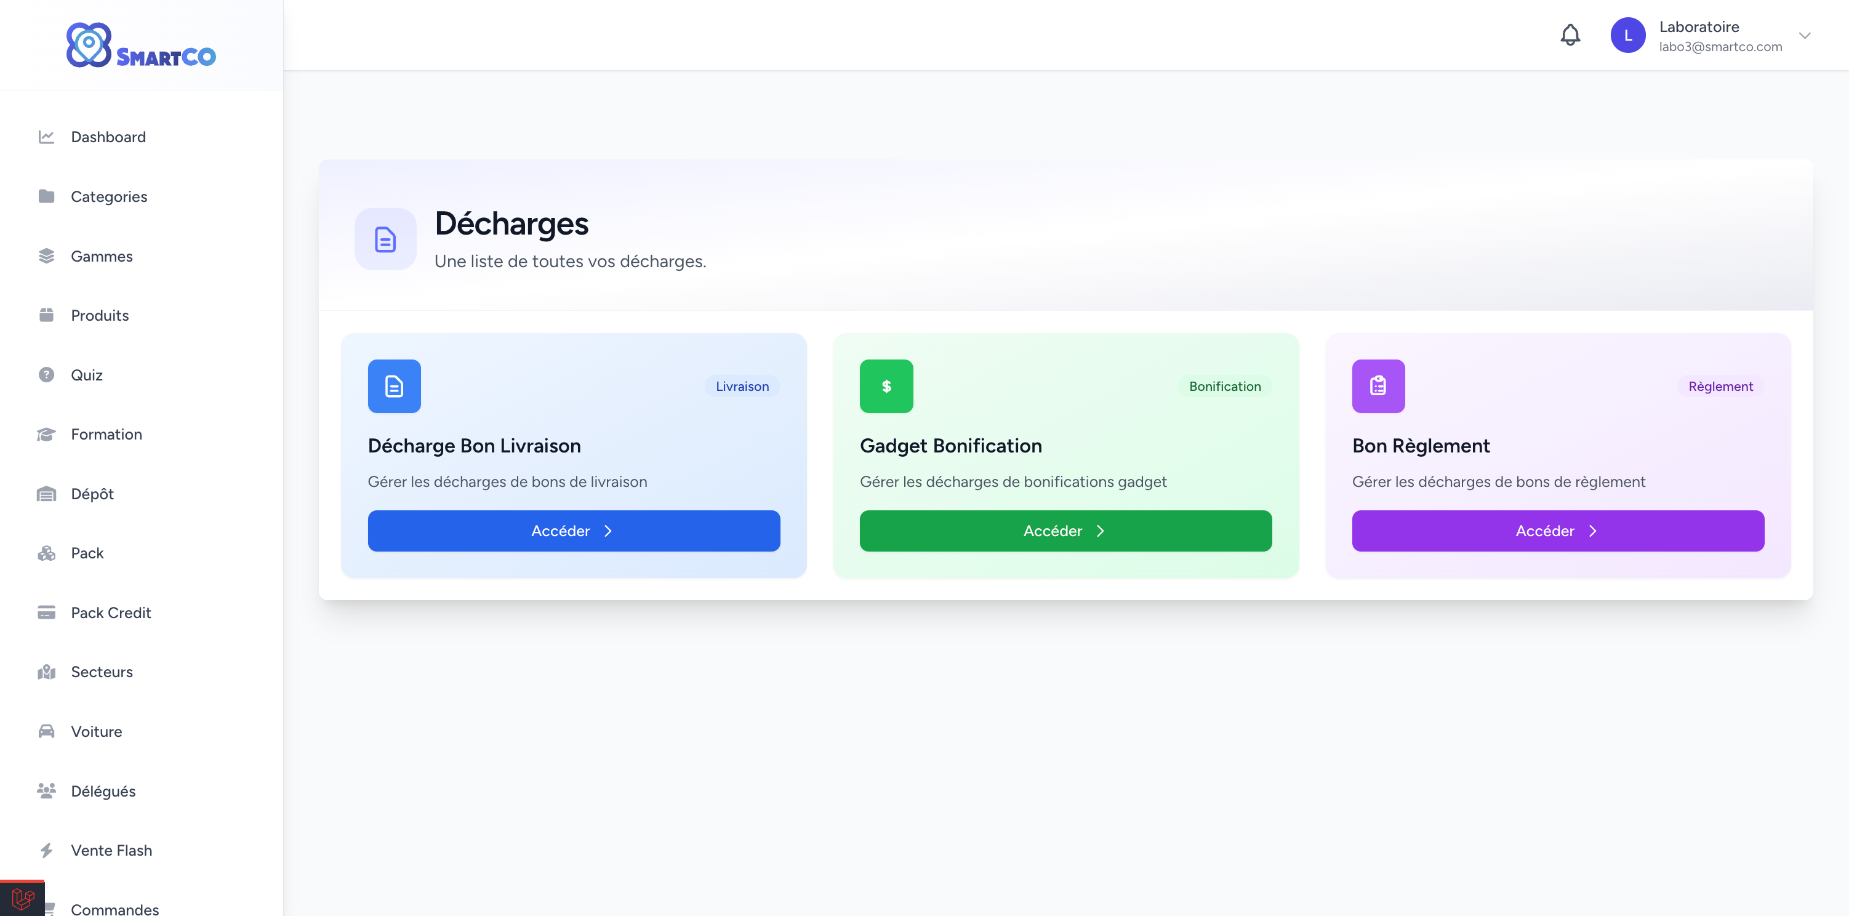This screenshot has height=916, width=1849.
Task: Click the labo3@smartco.com email text
Action: tap(1720, 47)
